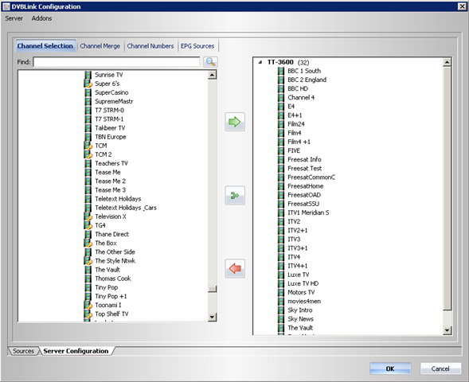Image resolution: width=469 pixels, height=382 pixels.
Task: Close the DVBLink Configuration window
Action: coord(462,6)
